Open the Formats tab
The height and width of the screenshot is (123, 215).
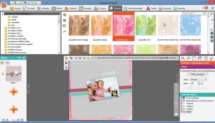point(29,8)
